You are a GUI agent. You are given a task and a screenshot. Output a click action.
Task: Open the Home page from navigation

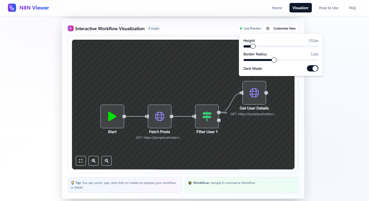277,8
